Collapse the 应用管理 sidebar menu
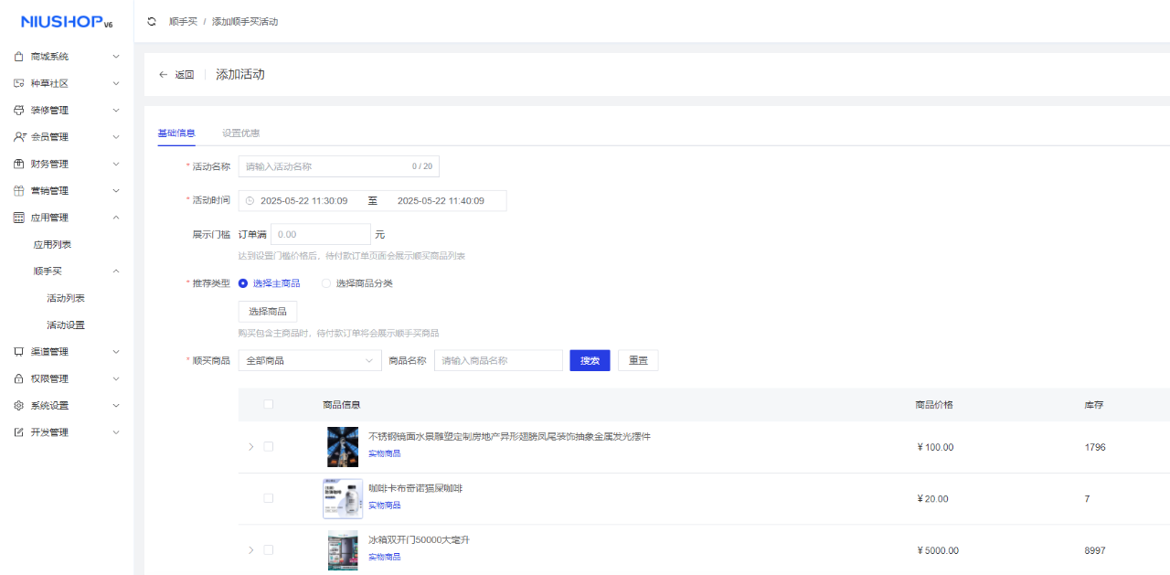Screen dimensions: 1170x575 tap(115, 218)
